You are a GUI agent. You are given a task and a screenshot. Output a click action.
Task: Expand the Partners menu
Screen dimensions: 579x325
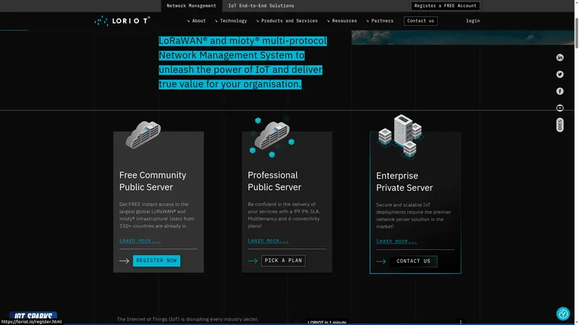379,21
